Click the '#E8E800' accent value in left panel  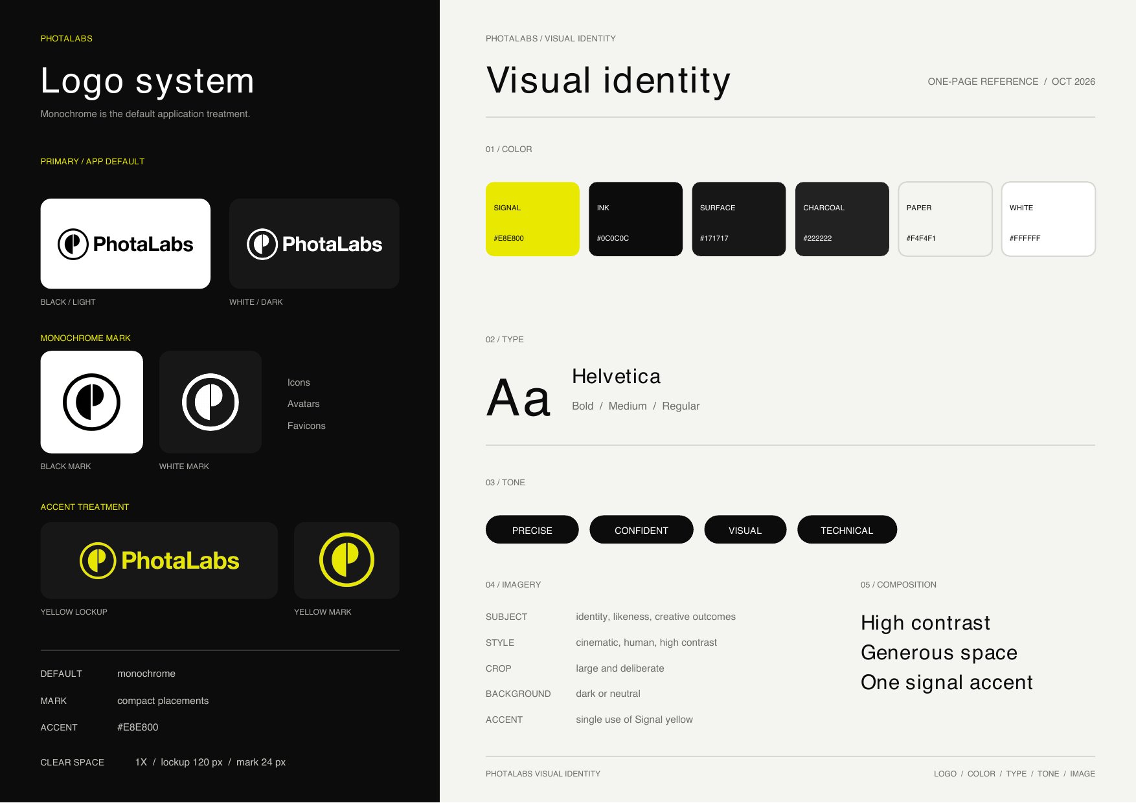tap(137, 727)
